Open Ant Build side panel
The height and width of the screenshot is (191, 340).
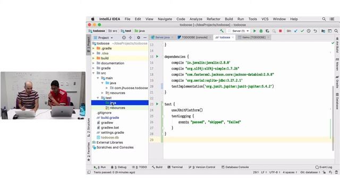tap(337, 45)
